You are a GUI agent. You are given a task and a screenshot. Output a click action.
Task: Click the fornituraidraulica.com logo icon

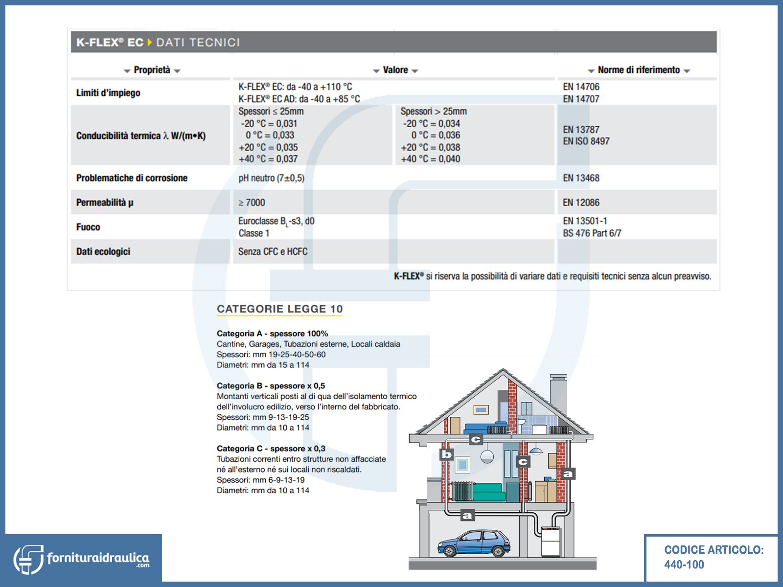(x=28, y=559)
